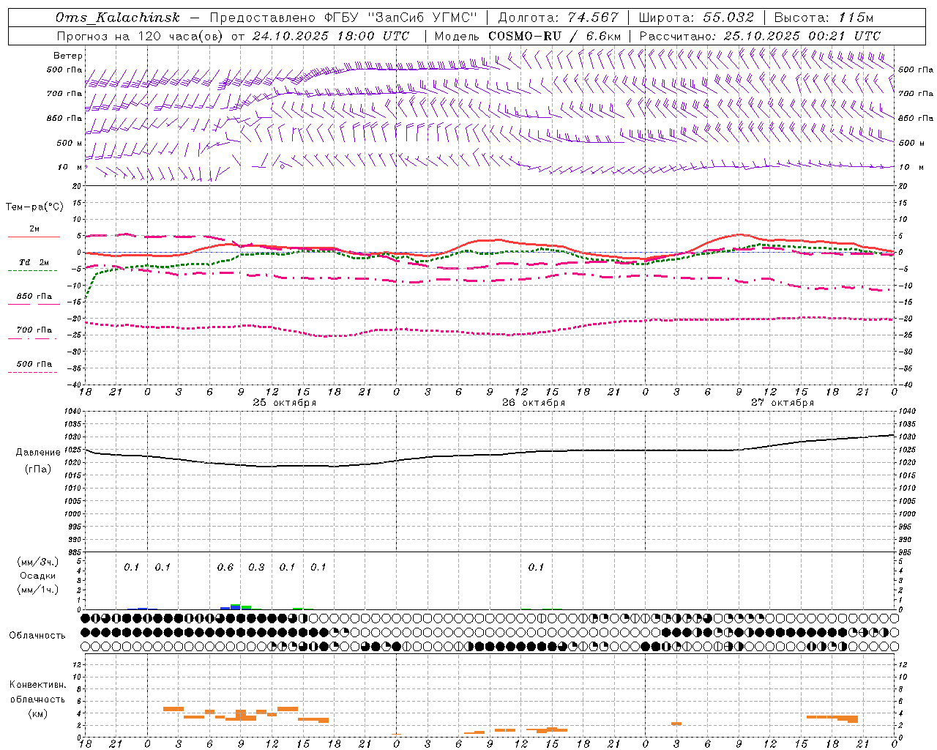Select the (км) unit label

point(37,713)
